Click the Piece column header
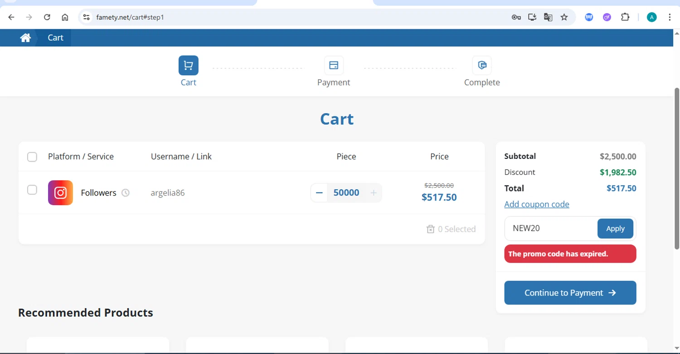The image size is (680, 354). [346, 157]
